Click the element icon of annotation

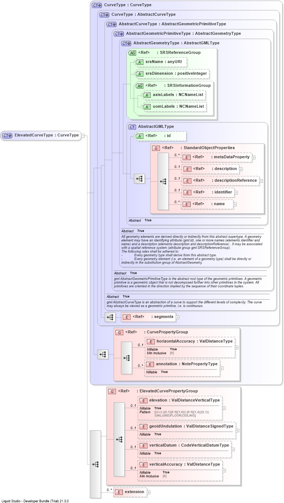[x=150, y=364]
